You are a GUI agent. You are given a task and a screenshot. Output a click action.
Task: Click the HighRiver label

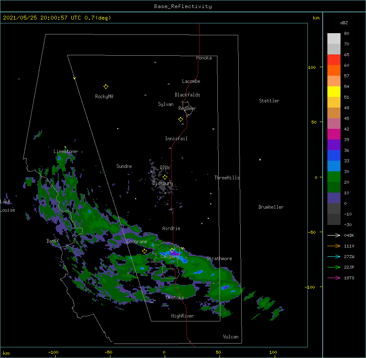(183, 316)
